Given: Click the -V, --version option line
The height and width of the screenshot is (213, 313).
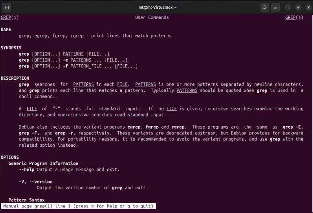Looking at the screenshot, I should point(35,181).
